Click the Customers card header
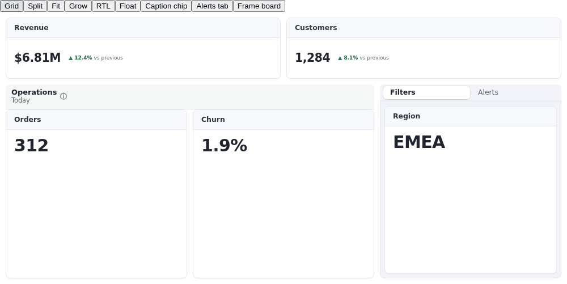567x284 pixels. (424, 28)
